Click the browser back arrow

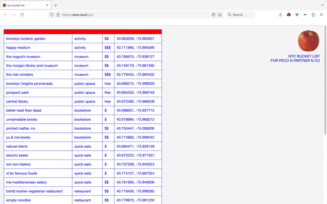(x=6, y=15)
